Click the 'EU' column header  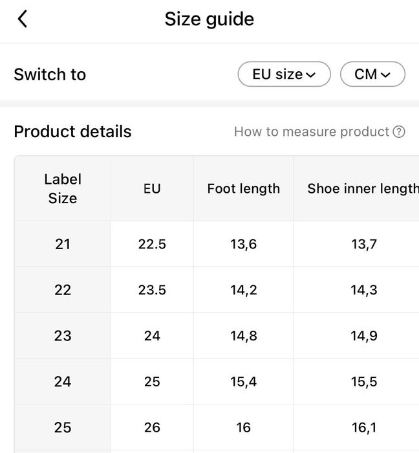click(152, 188)
